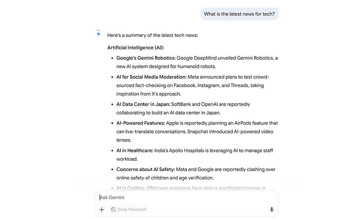Image resolution: width=337 pixels, height=219 pixels.
Task: Click the "AI for Social Media Moderation" title
Action: (x=151, y=77)
